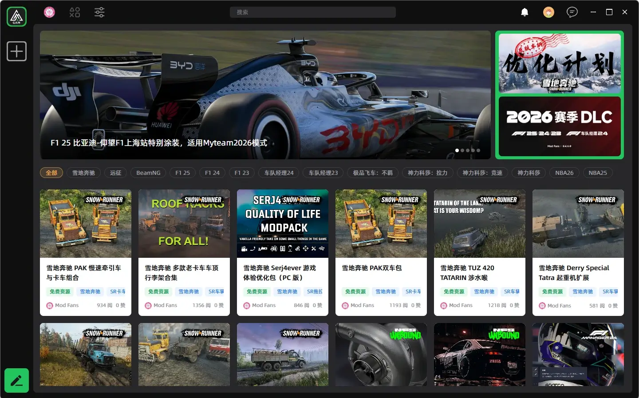The image size is (639, 398).
Task: Open the ROOF RACKS FOR ALL thumbnail
Action: pyautogui.click(x=184, y=224)
